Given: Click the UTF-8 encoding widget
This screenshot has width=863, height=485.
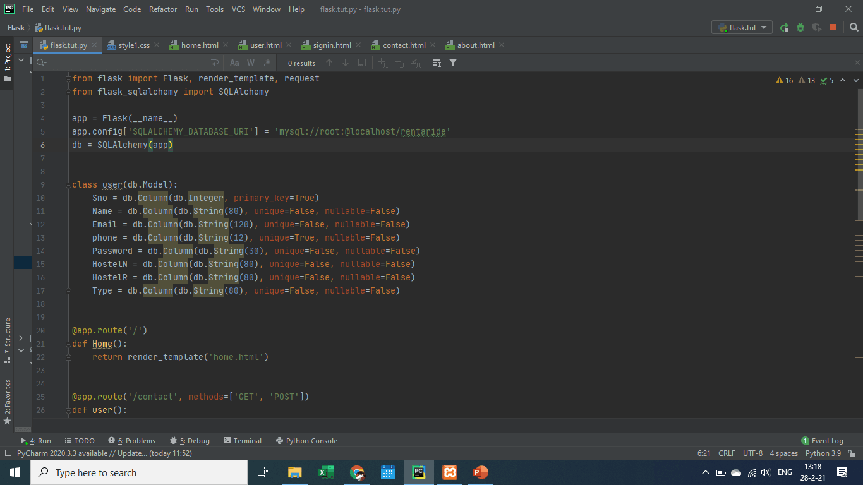Looking at the screenshot, I should point(752,453).
